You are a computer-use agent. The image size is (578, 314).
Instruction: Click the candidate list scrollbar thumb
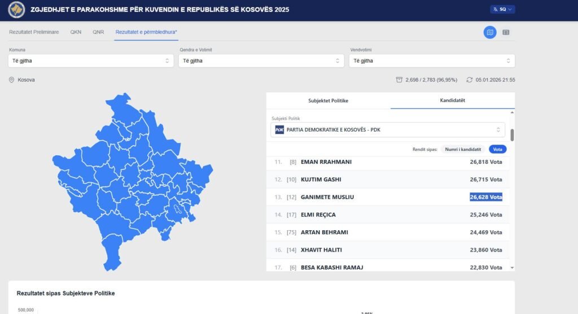[x=512, y=135]
